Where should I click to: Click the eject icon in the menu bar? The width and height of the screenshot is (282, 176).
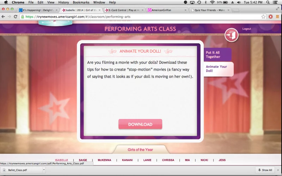pyautogui.click(x=232, y=2)
